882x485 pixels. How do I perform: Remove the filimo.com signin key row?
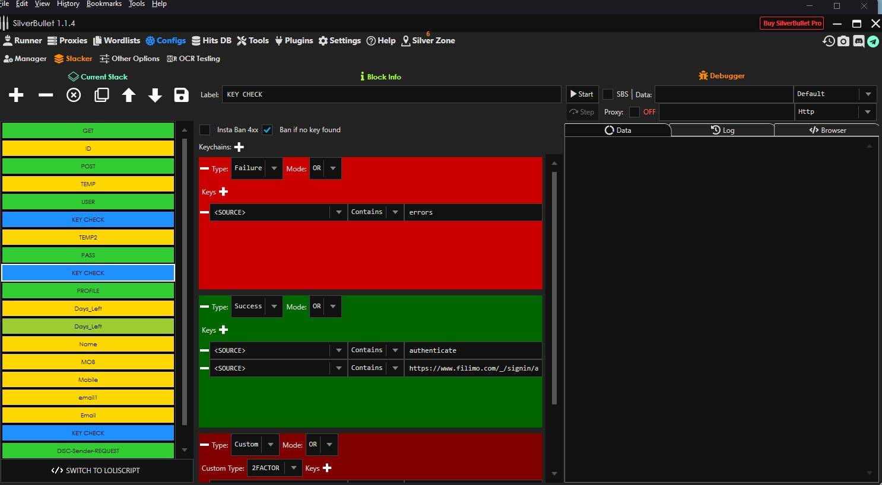[x=205, y=368]
